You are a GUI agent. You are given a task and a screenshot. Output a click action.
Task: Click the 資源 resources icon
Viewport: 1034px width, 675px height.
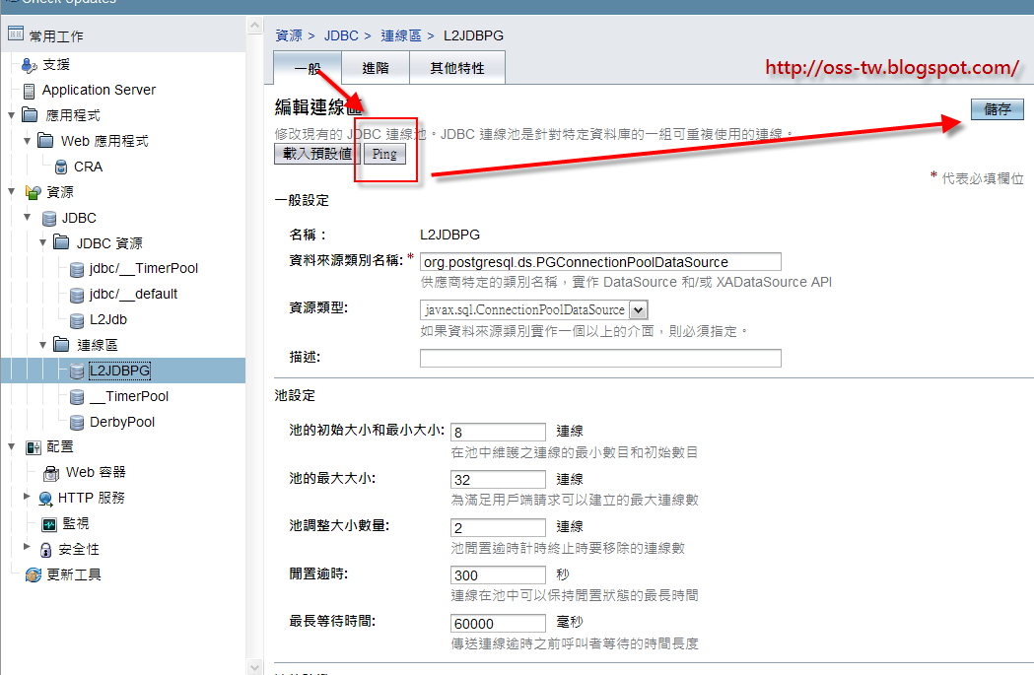(33, 192)
